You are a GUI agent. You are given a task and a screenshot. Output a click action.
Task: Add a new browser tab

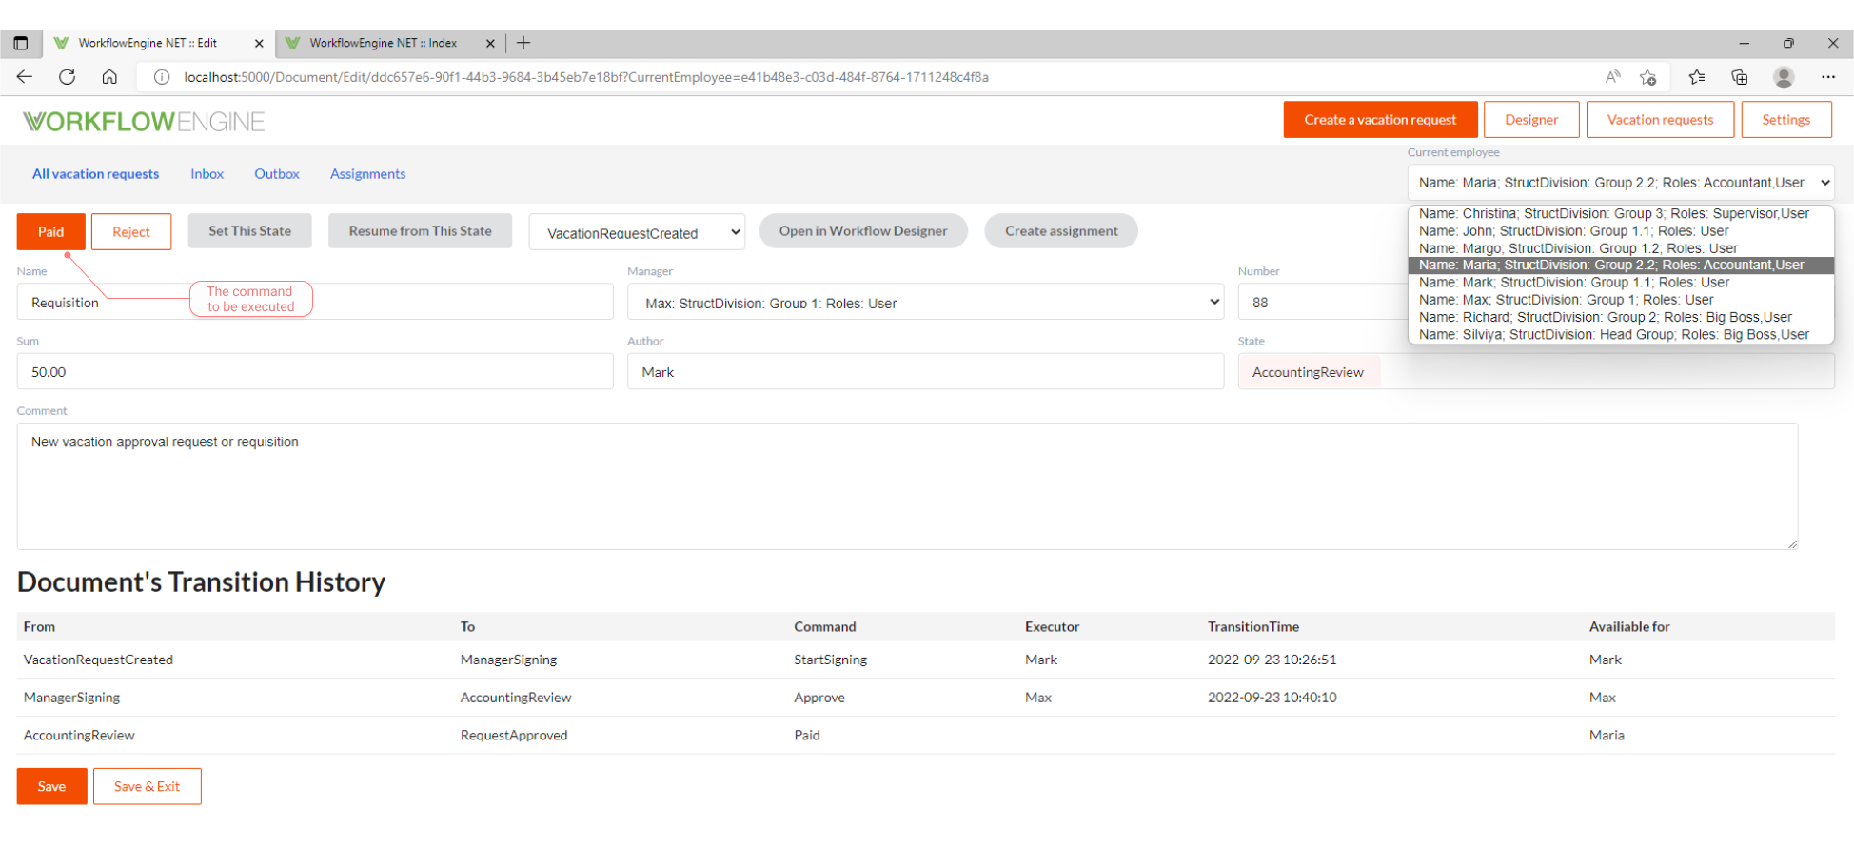coord(523,43)
